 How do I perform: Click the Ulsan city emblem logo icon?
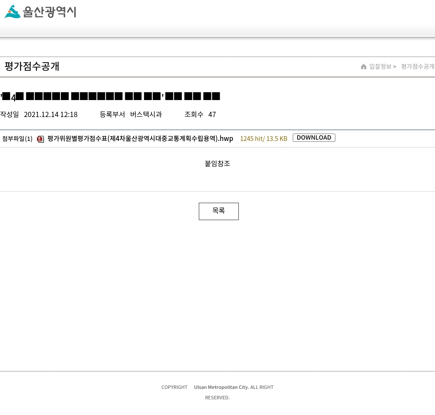tap(13, 12)
